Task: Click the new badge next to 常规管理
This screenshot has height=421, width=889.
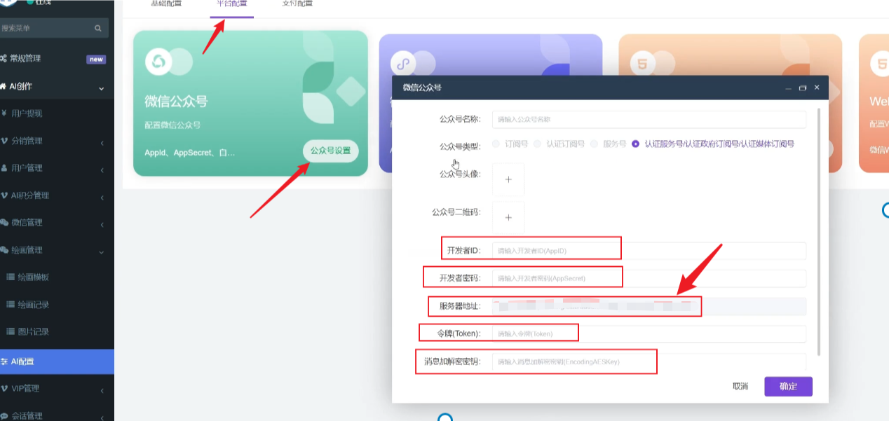Action: pyautogui.click(x=96, y=60)
